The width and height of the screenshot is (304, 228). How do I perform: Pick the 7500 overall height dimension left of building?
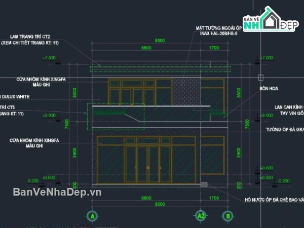pyautogui.click(x=66, y=124)
